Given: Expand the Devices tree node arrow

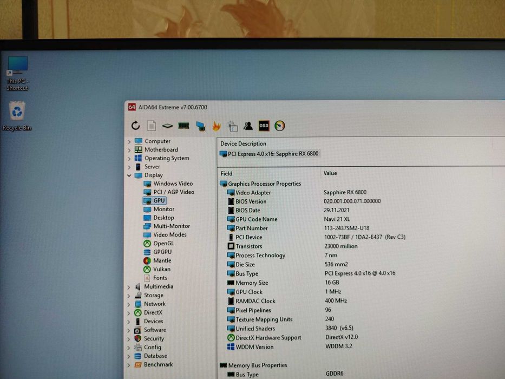Looking at the screenshot, I should tap(129, 322).
